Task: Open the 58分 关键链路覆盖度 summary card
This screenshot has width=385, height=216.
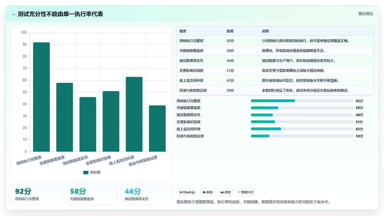Action: (x=92, y=194)
